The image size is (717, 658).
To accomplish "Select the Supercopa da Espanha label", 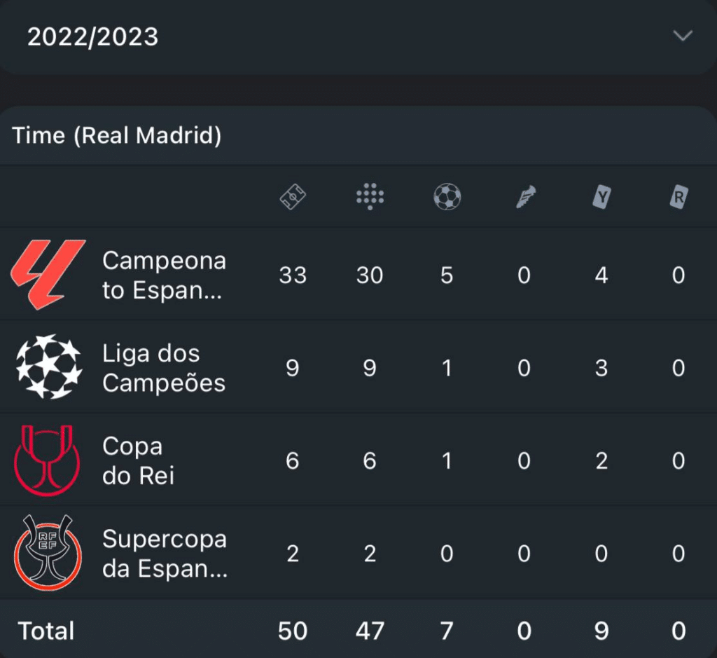I will (x=165, y=553).
